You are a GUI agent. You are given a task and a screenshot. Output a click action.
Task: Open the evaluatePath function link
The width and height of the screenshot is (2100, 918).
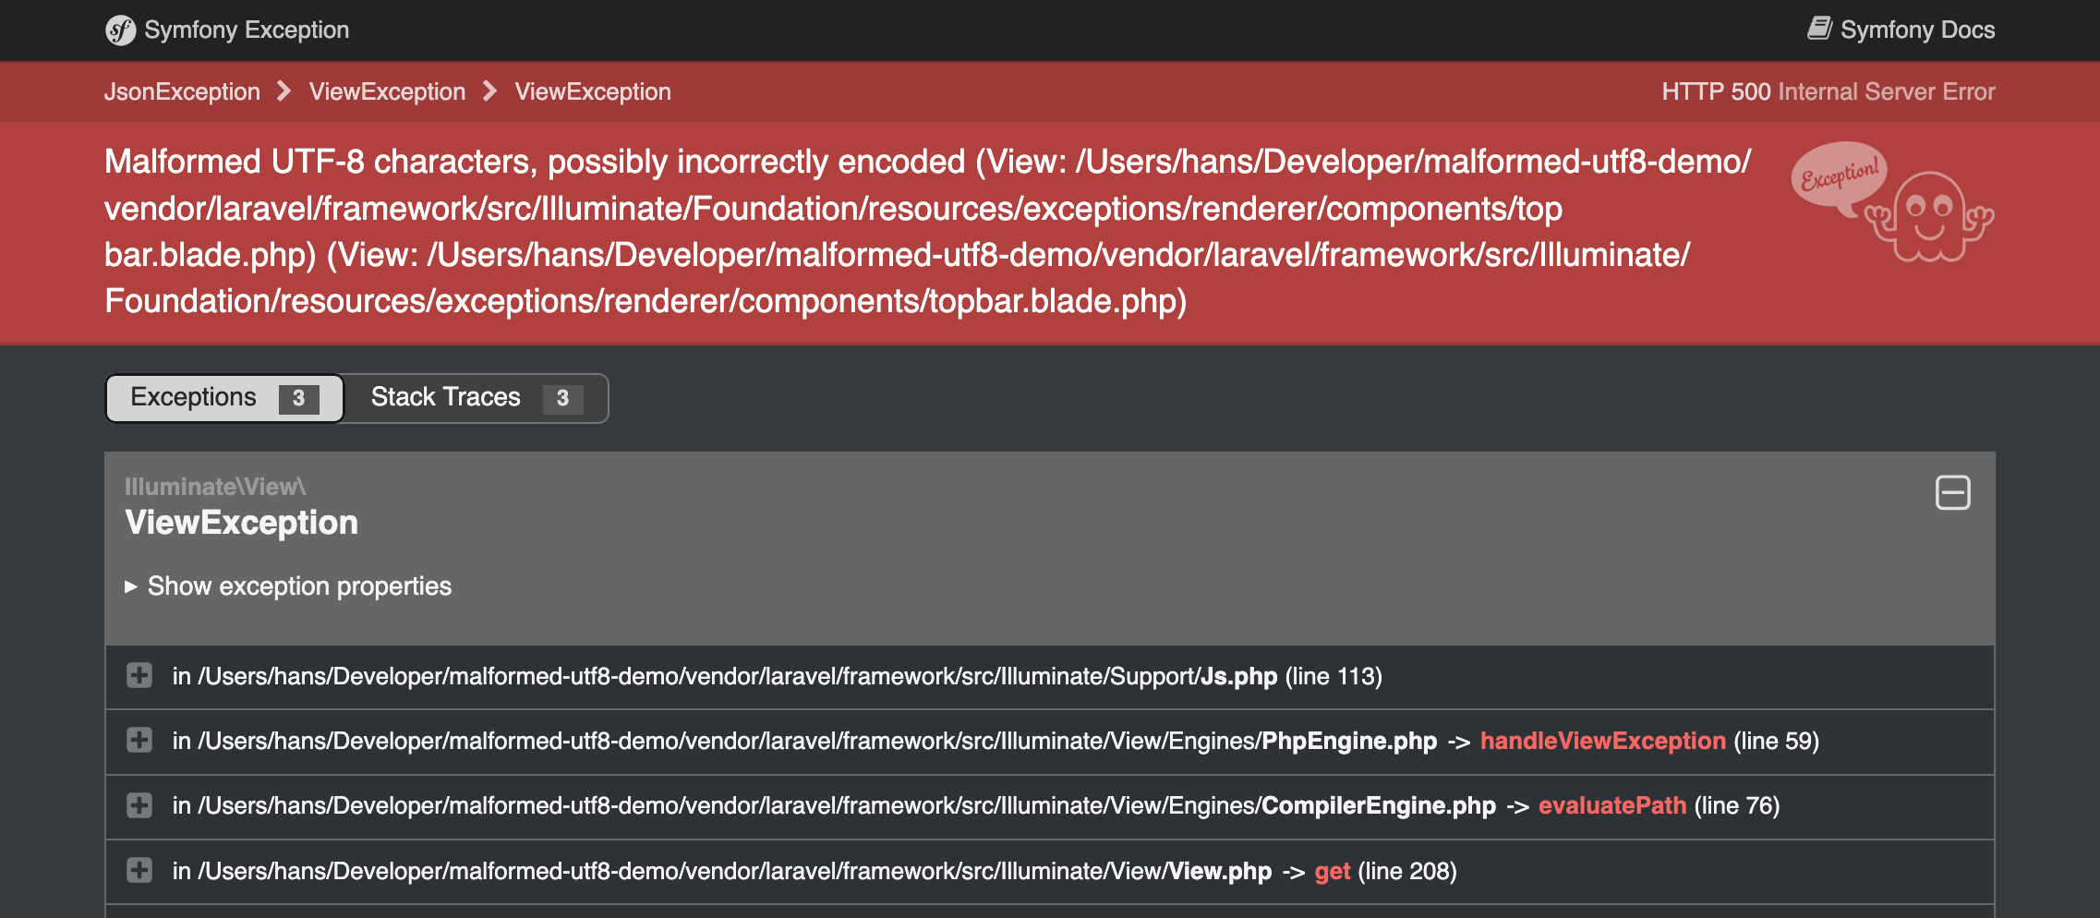[x=1611, y=805]
